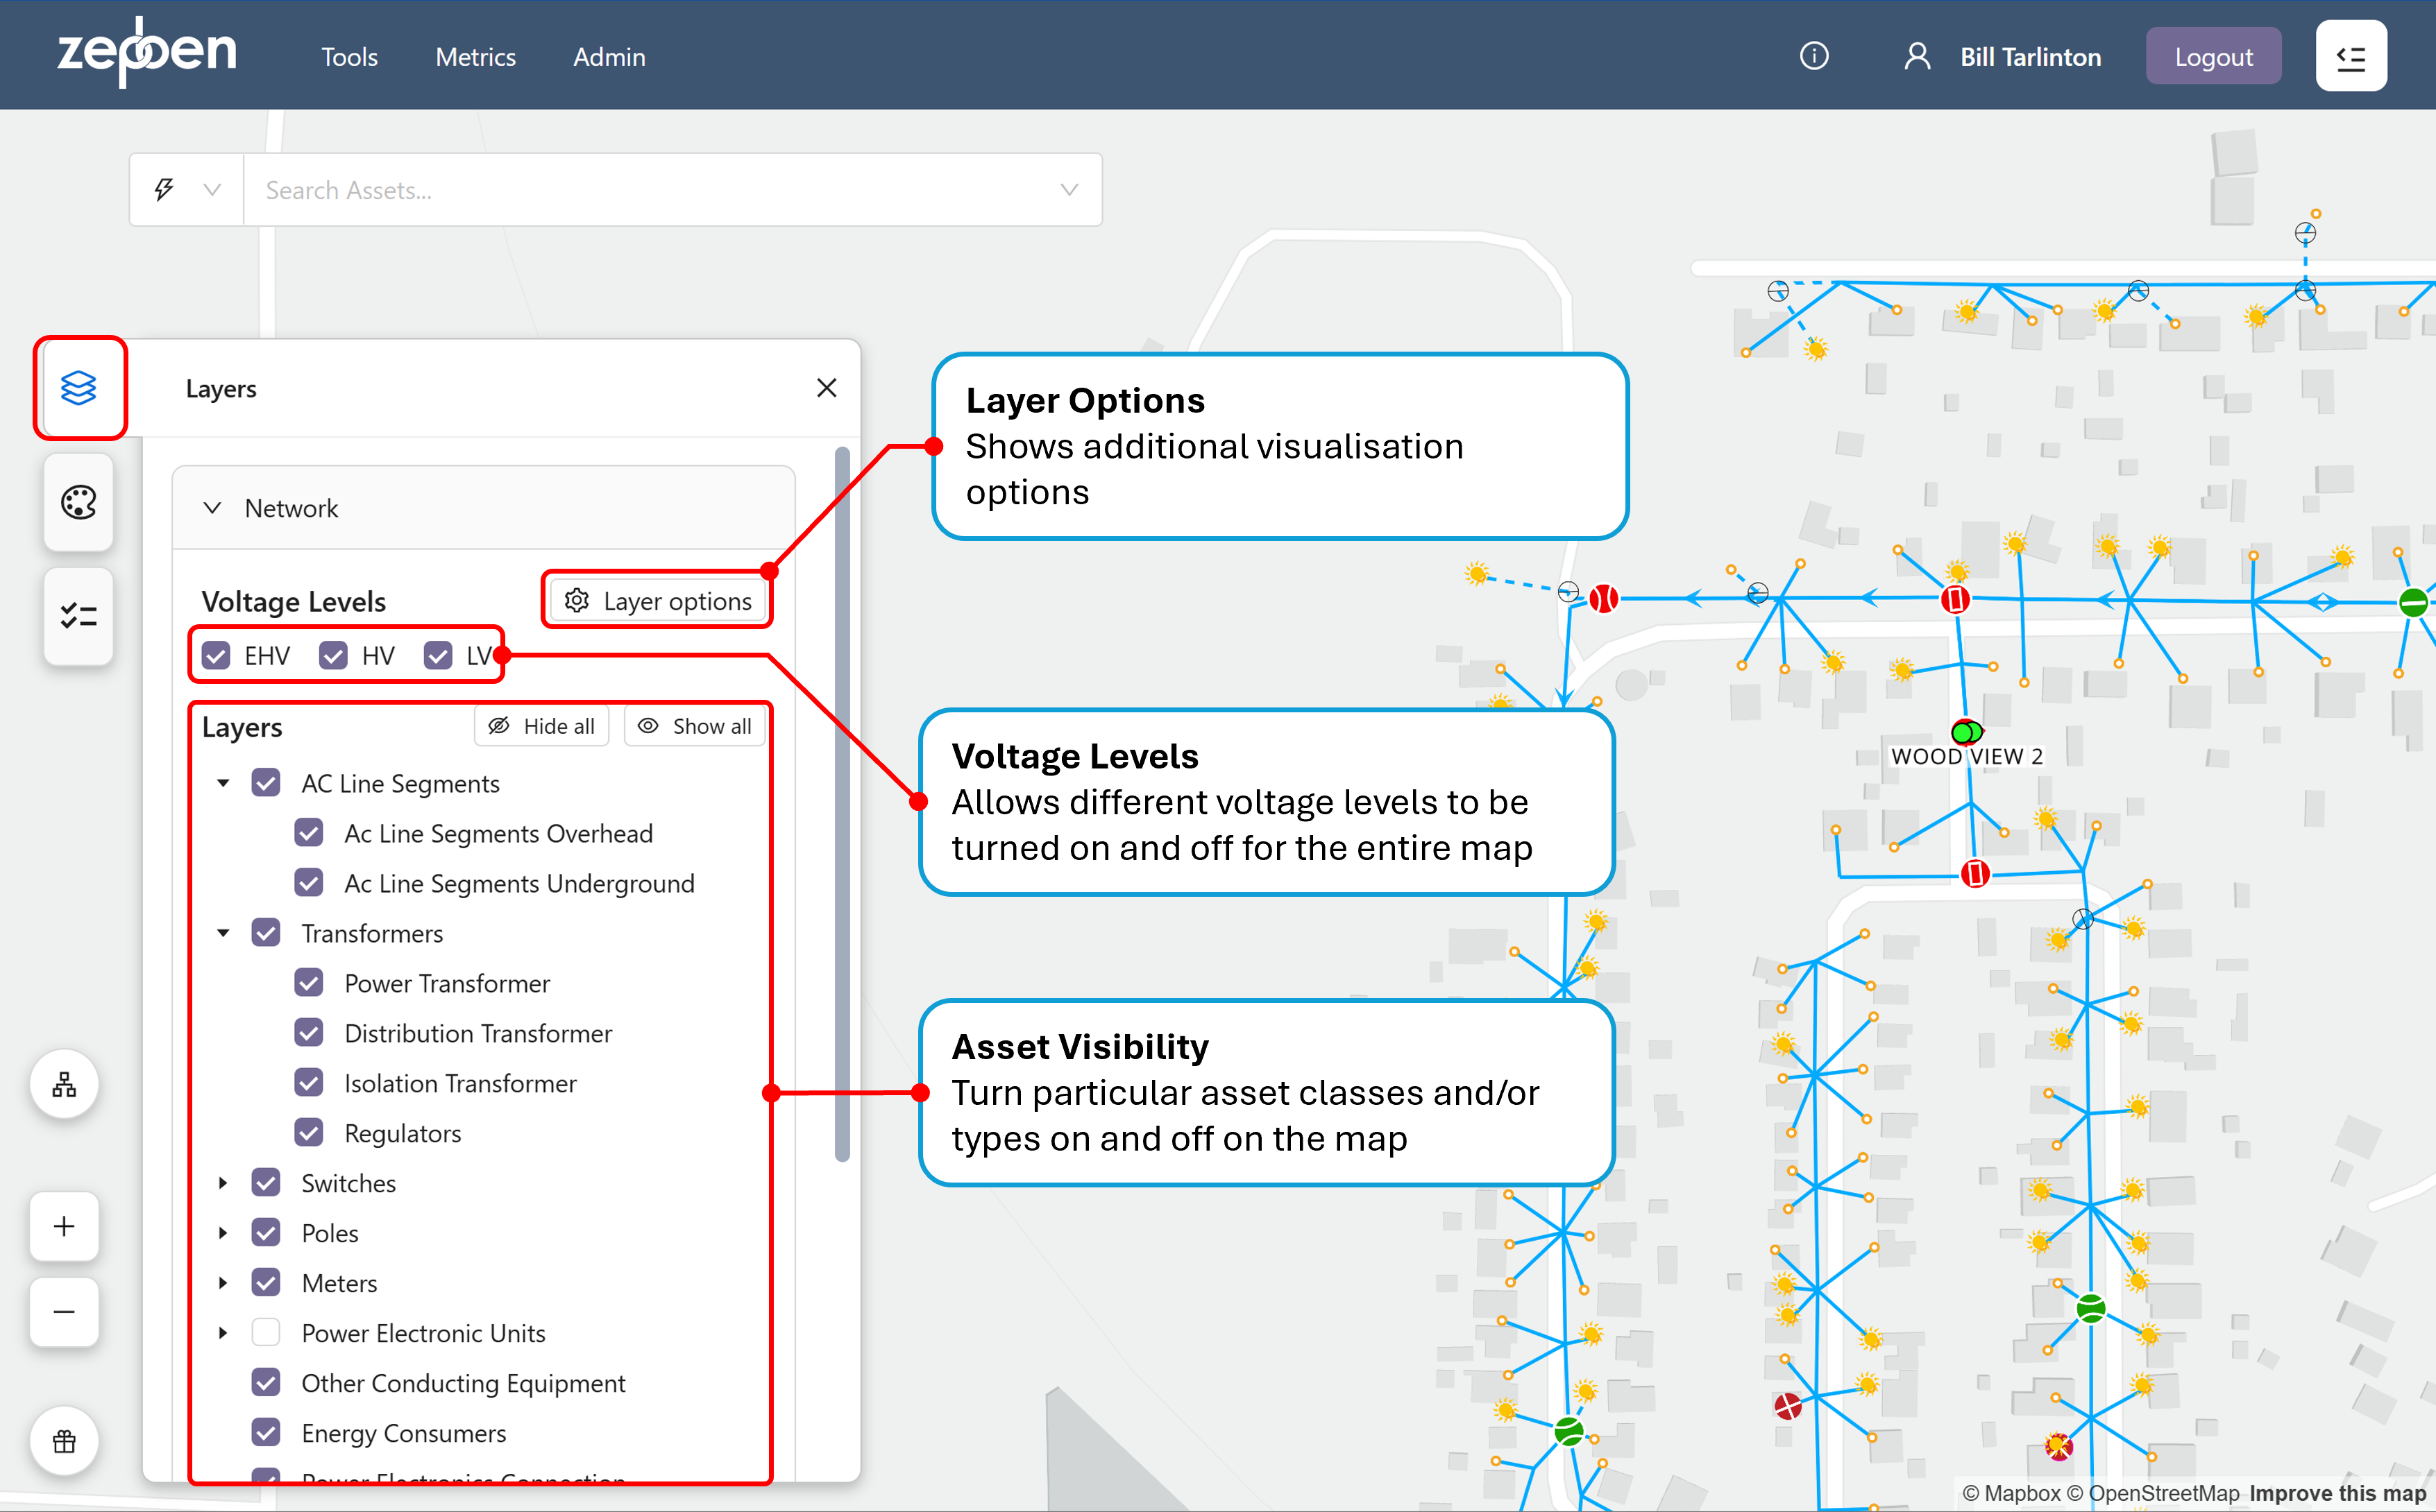Zoom in with the plus button
The image size is (2436, 1512).
click(64, 1227)
